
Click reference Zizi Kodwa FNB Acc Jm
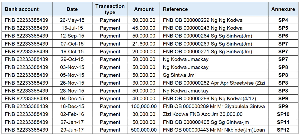[x=203, y=114]
